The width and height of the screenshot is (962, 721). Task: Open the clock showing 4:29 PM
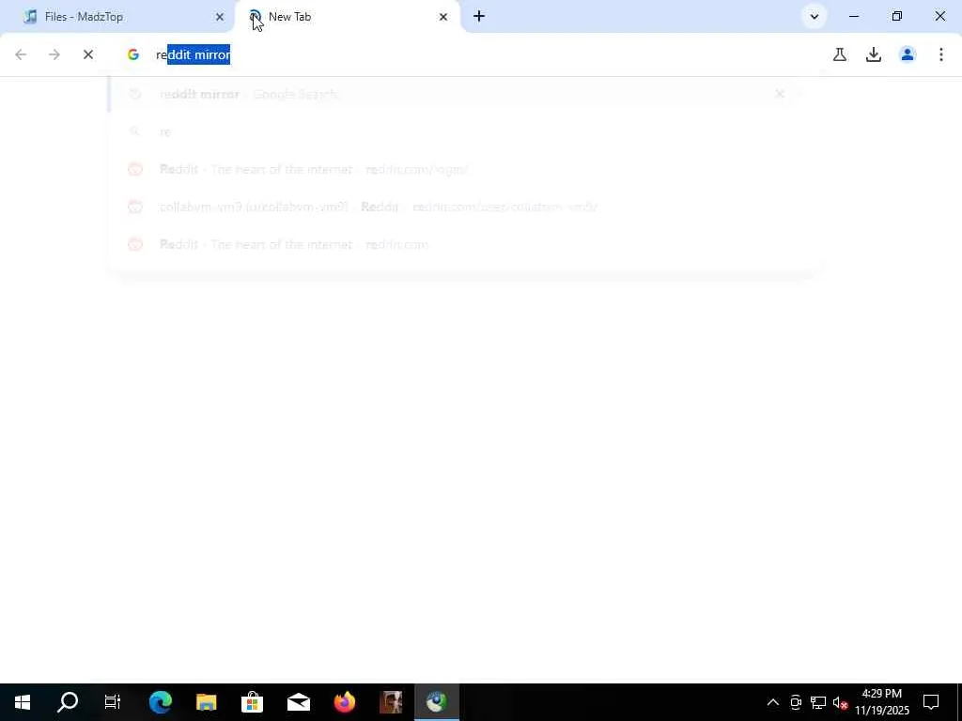[882, 702]
